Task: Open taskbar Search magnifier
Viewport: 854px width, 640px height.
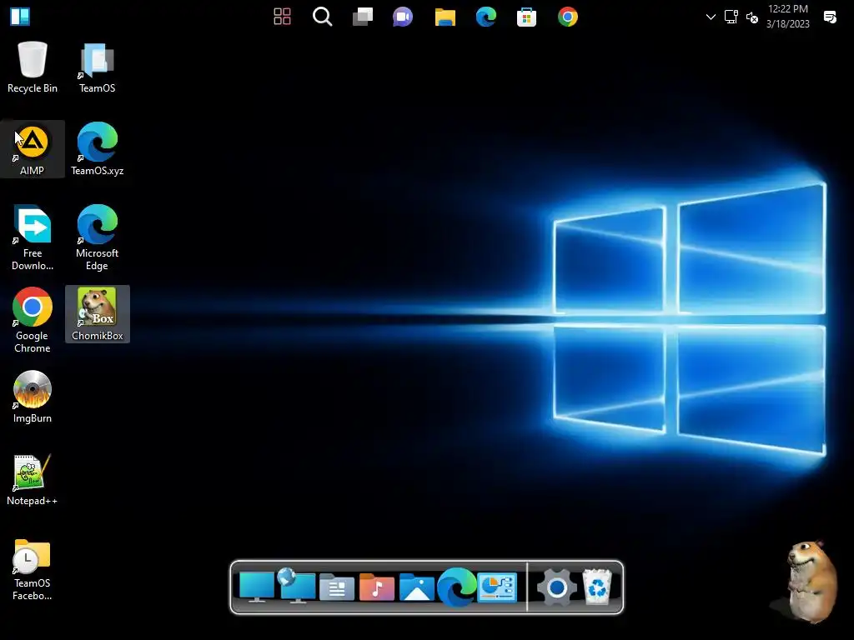Action: (323, 17)
